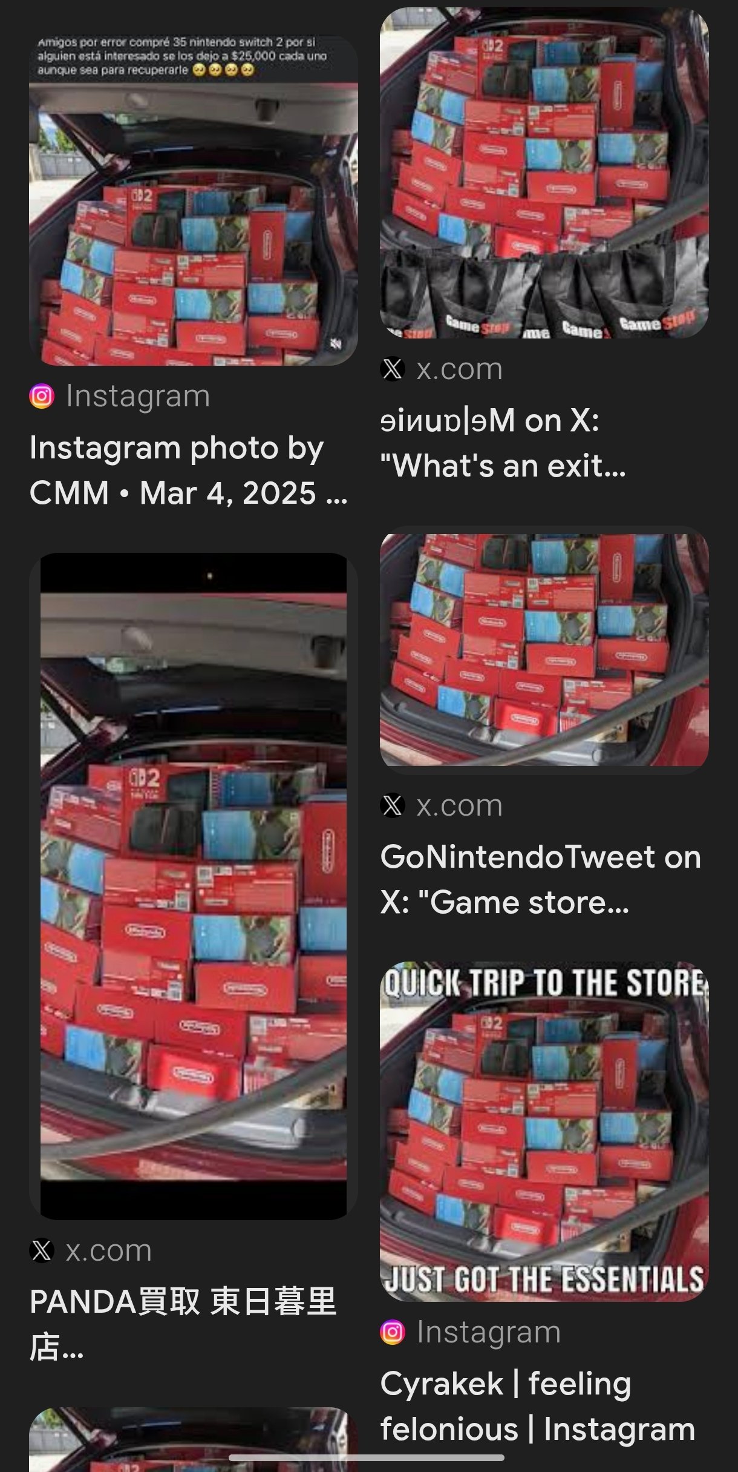Viewport: 738px width, 1472px height.
Task: Tap the home gesture bar at the screen bottom
Action: click(x=367, y=1457)
